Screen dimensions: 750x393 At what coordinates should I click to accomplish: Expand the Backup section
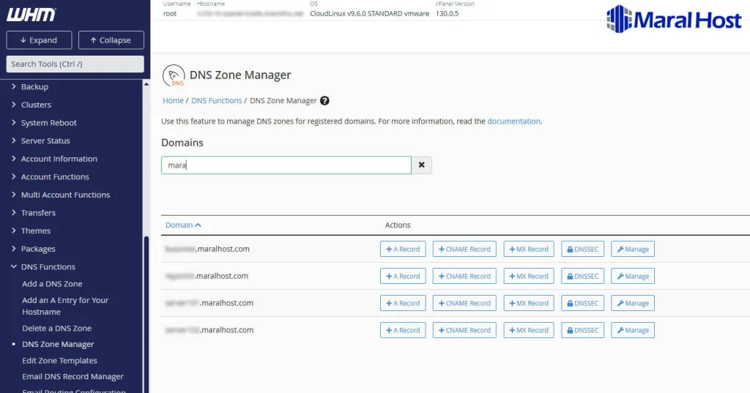point(34,86)
